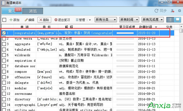This screenshot has height=111, width=183.
Task: Check the aggregate row checkbox
Action: [x=4, y=44]
